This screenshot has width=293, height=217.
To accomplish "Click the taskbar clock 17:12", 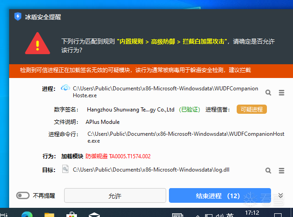I will [252, 213].
